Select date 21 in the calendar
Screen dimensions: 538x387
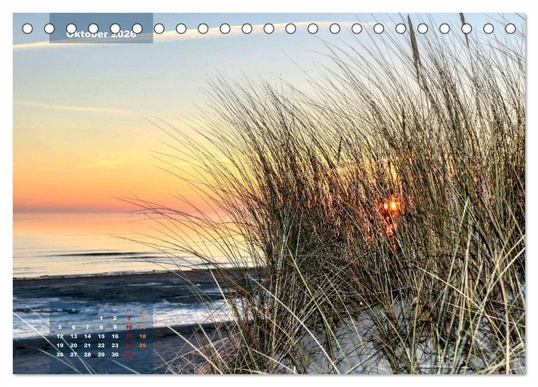pyautogui.click(x=87, y=345)
